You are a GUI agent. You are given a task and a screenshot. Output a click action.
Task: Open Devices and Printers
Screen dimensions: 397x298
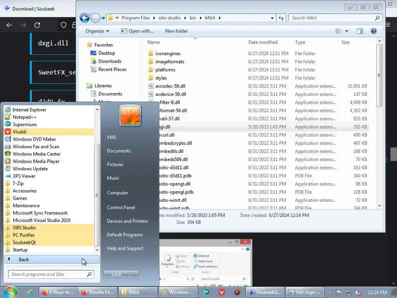[127, 221]
